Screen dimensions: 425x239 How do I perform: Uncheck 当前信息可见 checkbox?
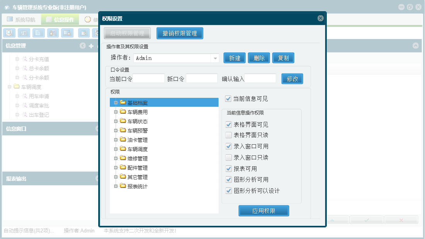228,99
